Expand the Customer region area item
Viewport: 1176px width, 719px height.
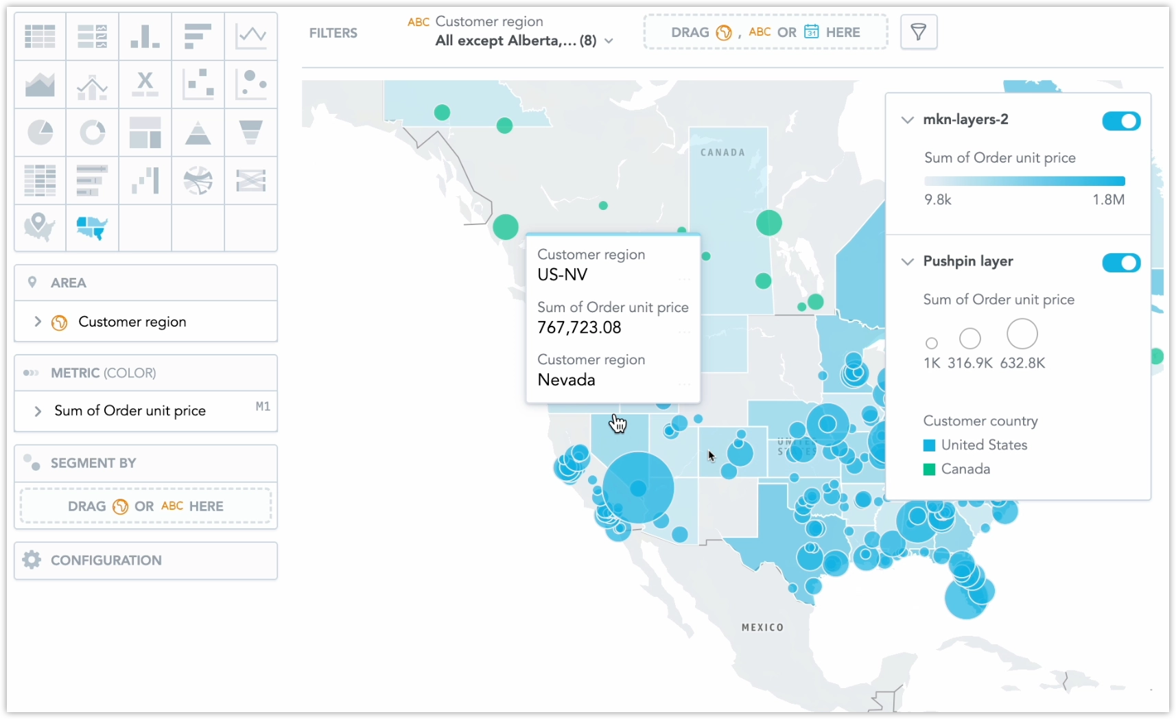[38, 322]
